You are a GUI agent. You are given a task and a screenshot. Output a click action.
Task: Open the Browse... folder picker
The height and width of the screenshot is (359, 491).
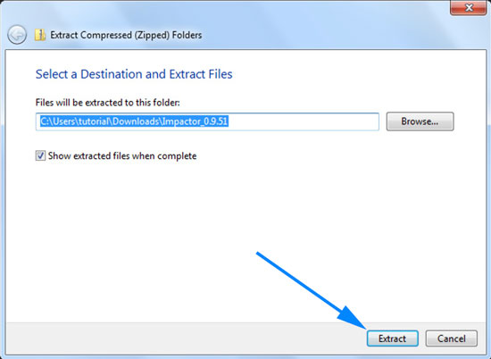[x=420, y=121]
